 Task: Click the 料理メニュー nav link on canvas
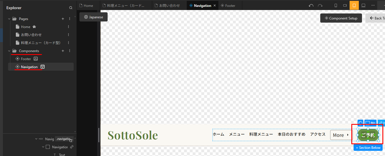(261, 134)
